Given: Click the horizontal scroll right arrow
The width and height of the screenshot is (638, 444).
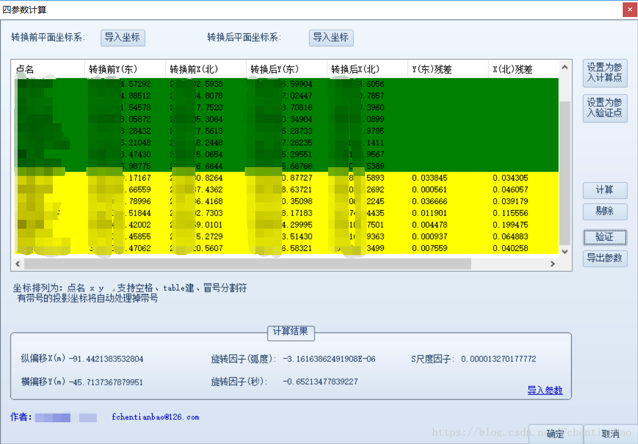Looking at the screenshot, I should pos(552,264).
